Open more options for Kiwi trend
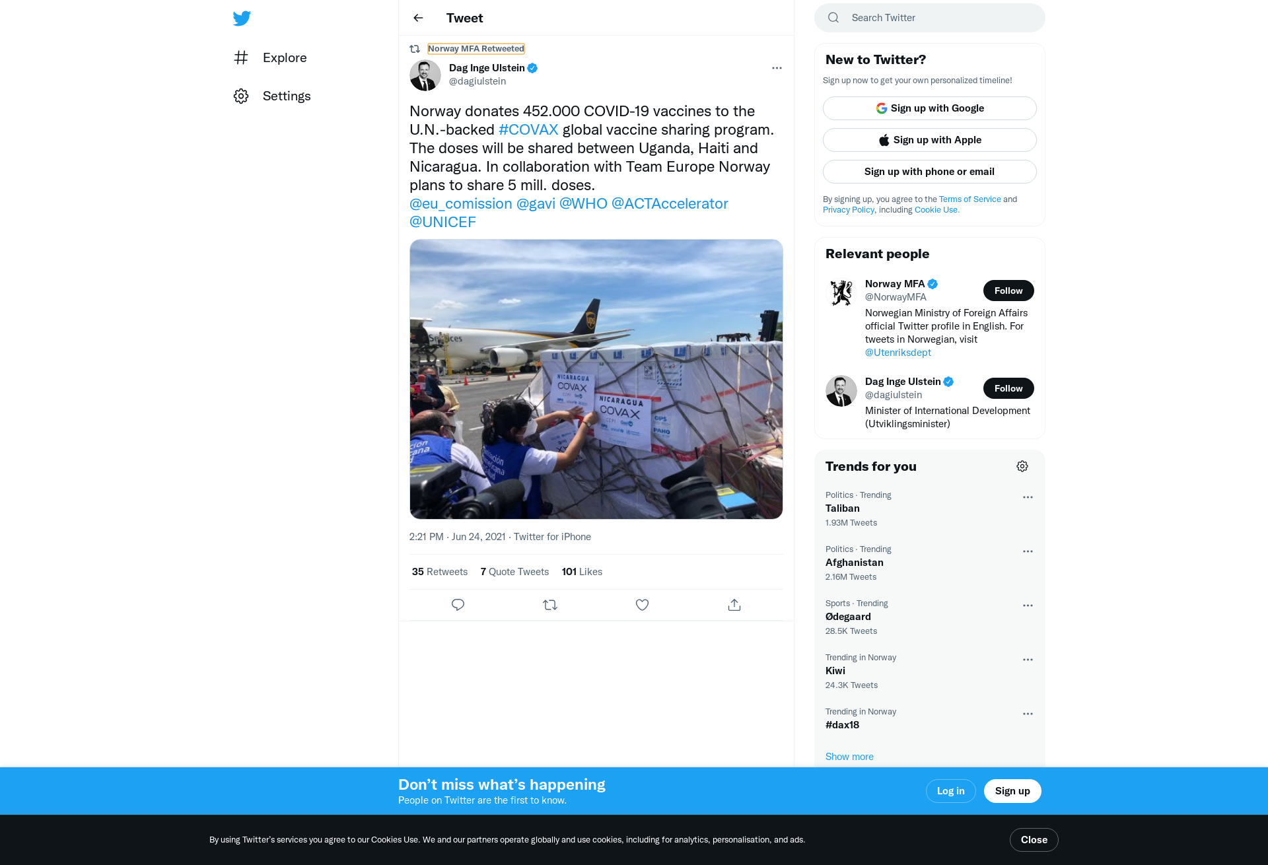The width and height of the screenshot is (1268, 865). (x=1028, y=660)
